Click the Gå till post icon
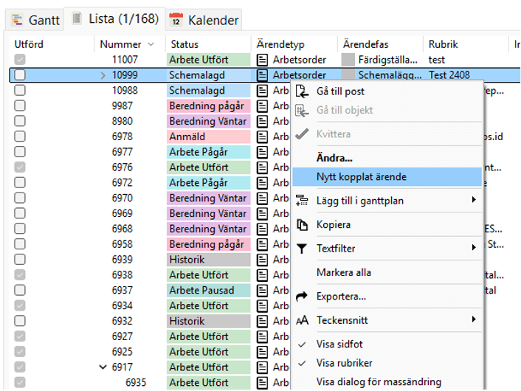 (302, 91)
